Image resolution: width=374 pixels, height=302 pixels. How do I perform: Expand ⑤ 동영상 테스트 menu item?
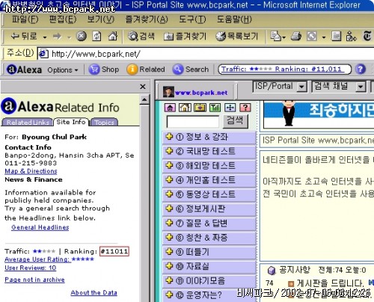tap(209, 194)
